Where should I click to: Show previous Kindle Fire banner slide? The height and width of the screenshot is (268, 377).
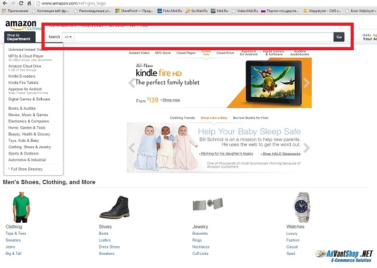[x=131, y=83]
